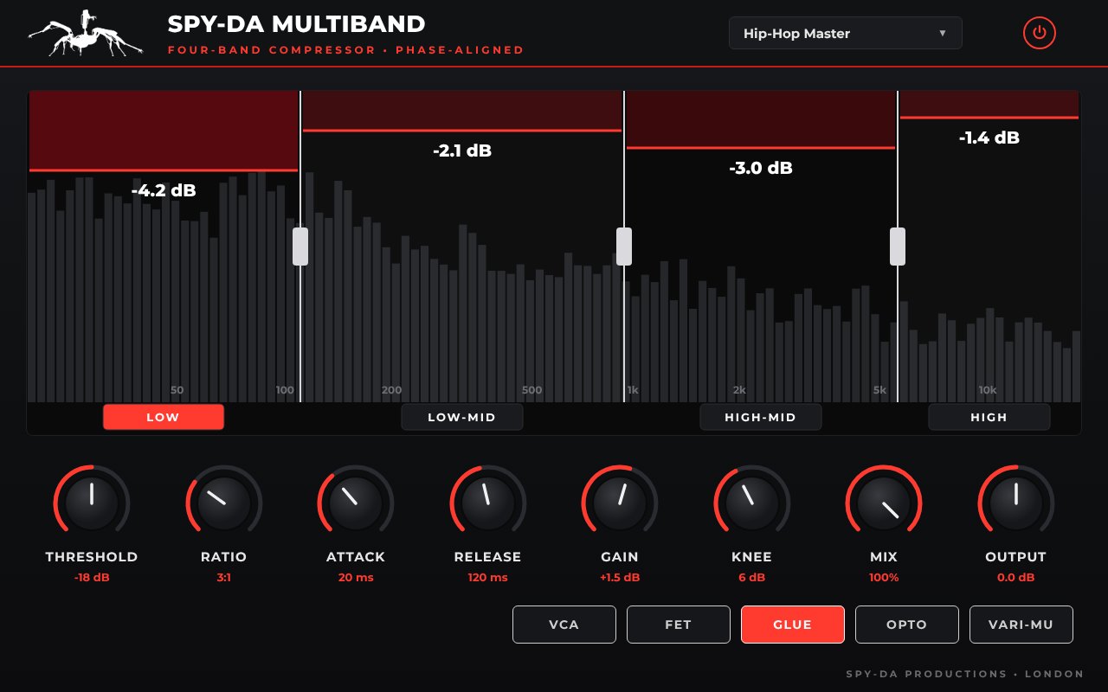
Task: Select the LOW band tab
Action: [x=164, y=417]
